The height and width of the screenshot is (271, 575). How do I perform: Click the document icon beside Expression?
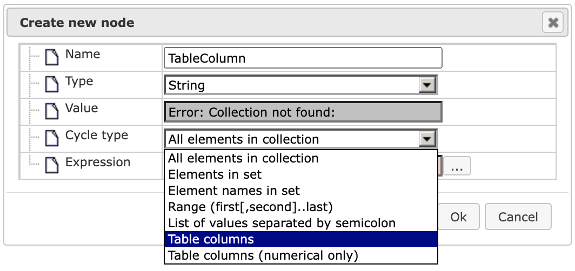[52, 166]
